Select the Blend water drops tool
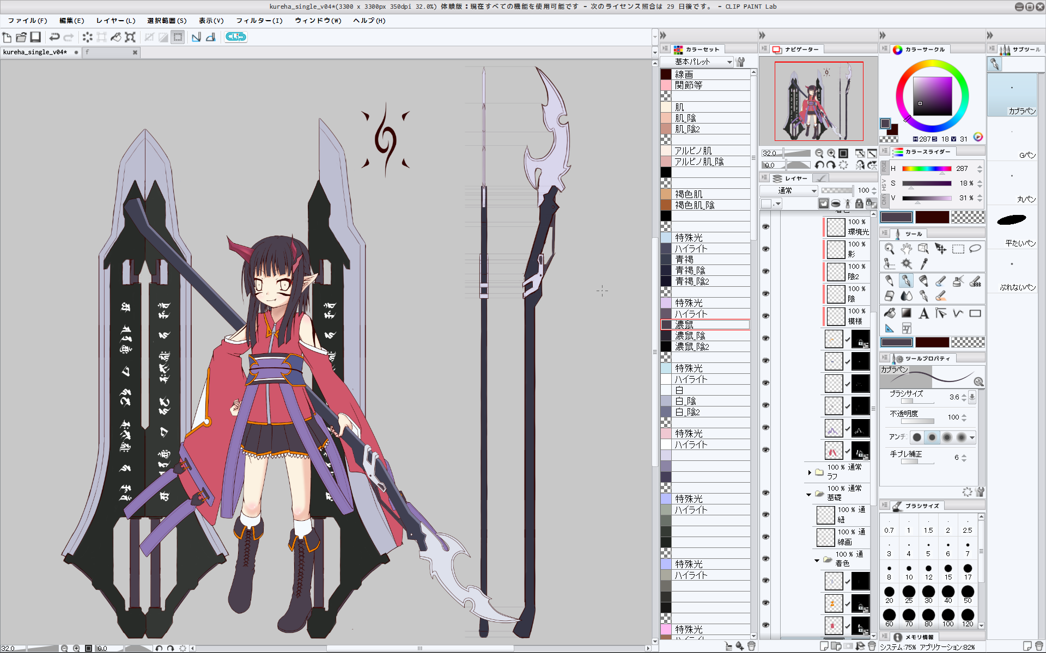 (x=907, y=296)
